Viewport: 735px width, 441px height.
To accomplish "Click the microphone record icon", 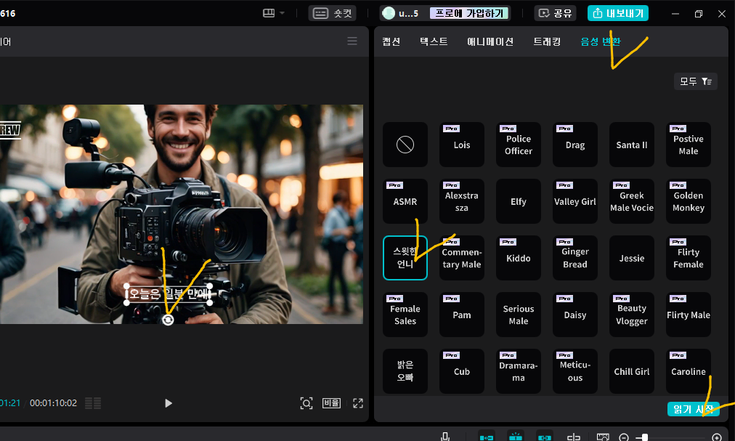I will point(446,437).
